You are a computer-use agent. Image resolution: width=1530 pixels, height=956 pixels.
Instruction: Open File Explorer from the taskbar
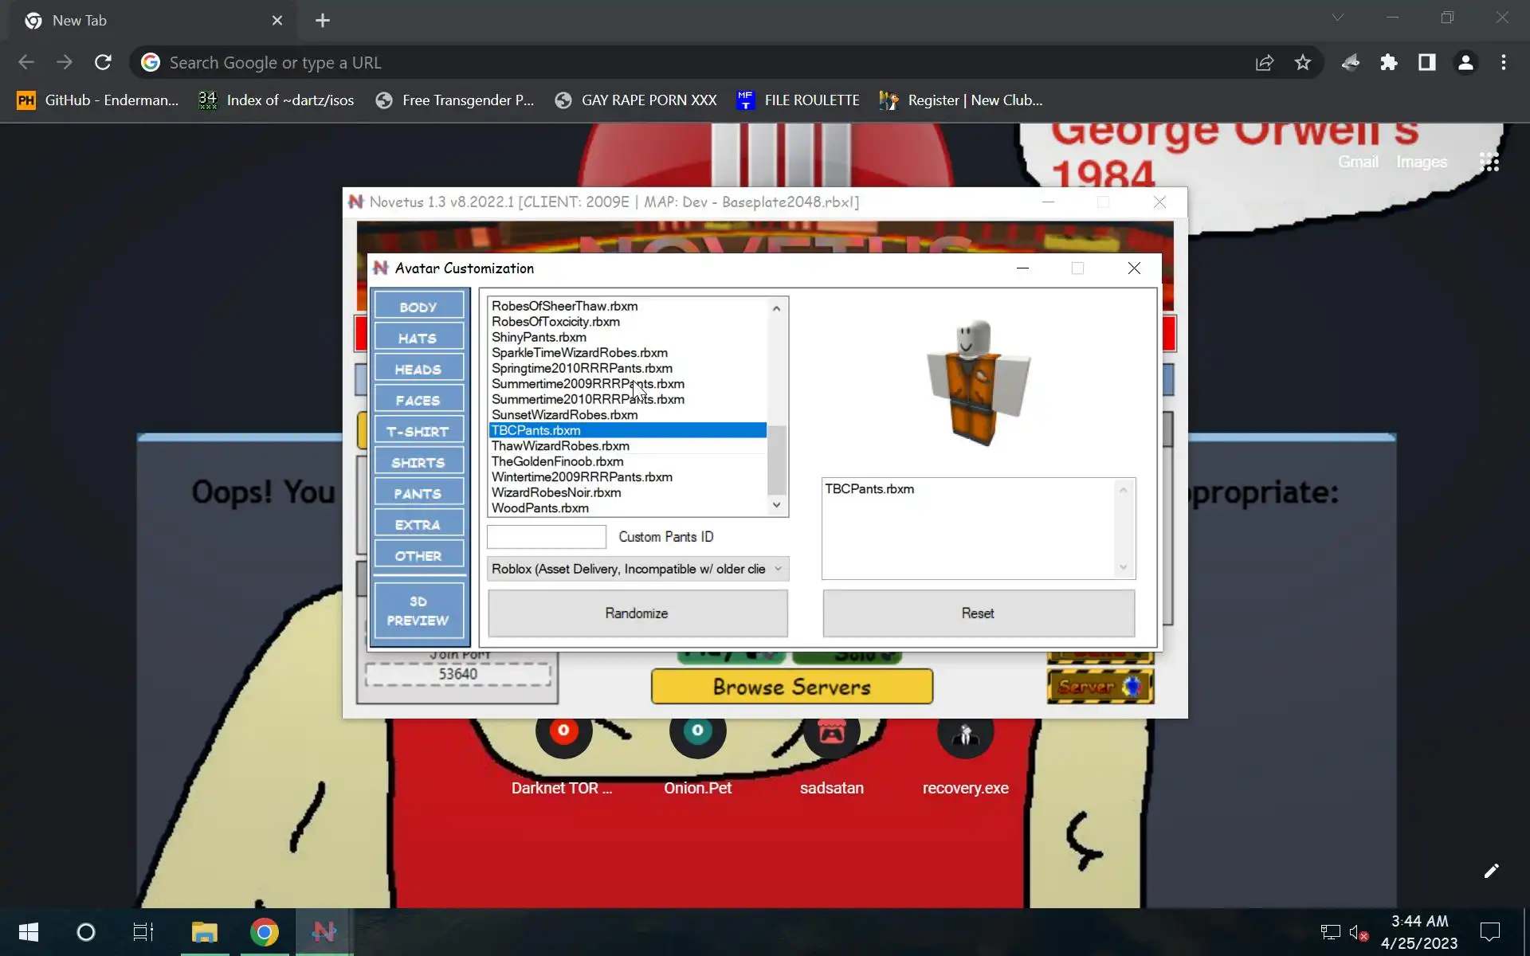(204, 931)
